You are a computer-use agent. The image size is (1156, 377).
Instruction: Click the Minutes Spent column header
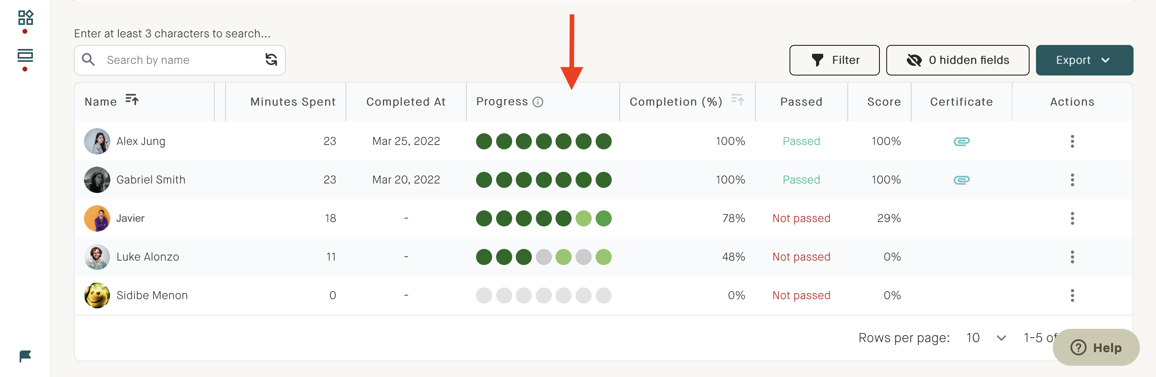tap(293, 102)
